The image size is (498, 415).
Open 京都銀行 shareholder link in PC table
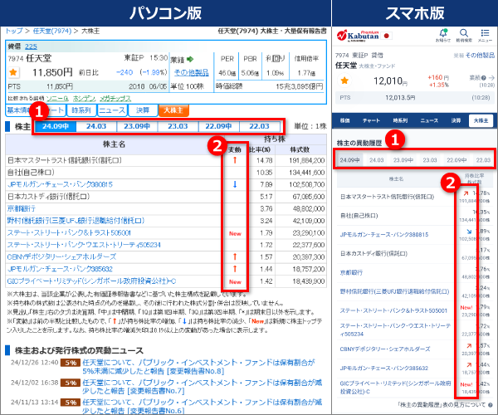point(22,208)
